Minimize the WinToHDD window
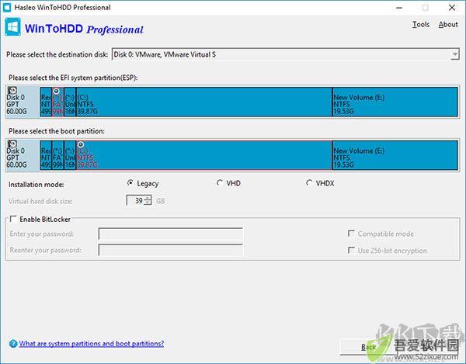Screen dimensions: 466x364 (x=399, y=8)
